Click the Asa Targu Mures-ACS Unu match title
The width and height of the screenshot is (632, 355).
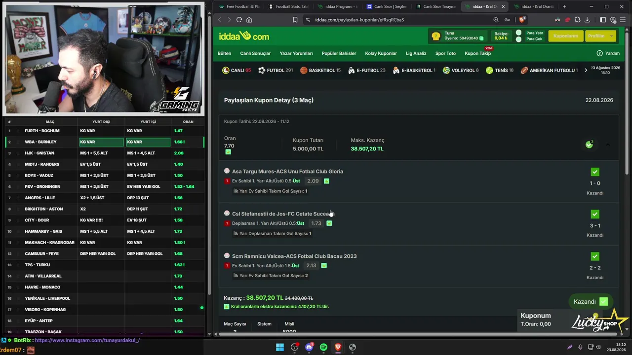(287, 172)
